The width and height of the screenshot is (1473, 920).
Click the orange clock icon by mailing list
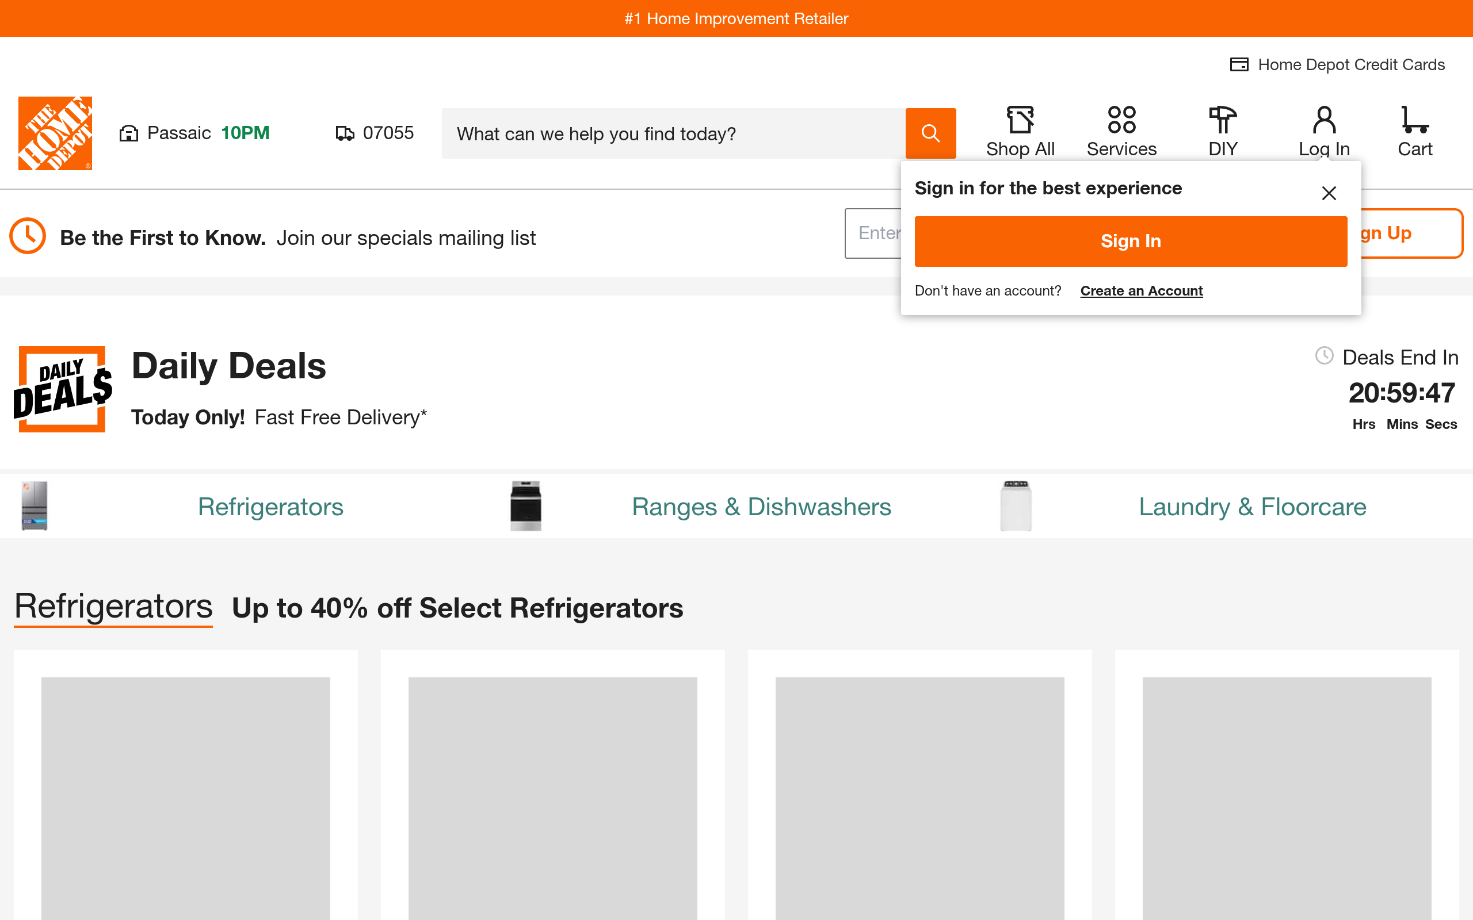(28, 236)
